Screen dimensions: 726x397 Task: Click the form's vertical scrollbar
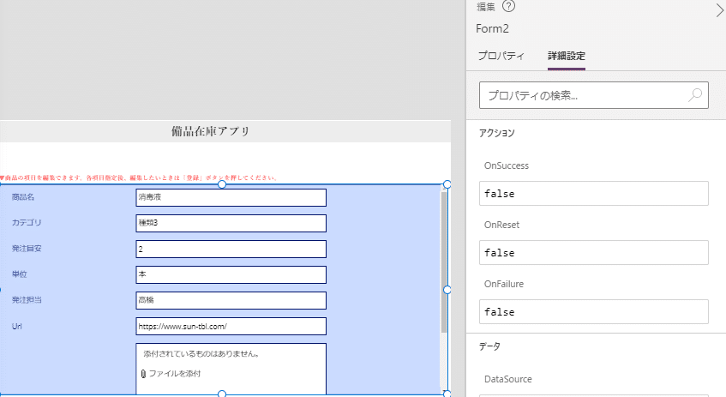pos(444,262)
